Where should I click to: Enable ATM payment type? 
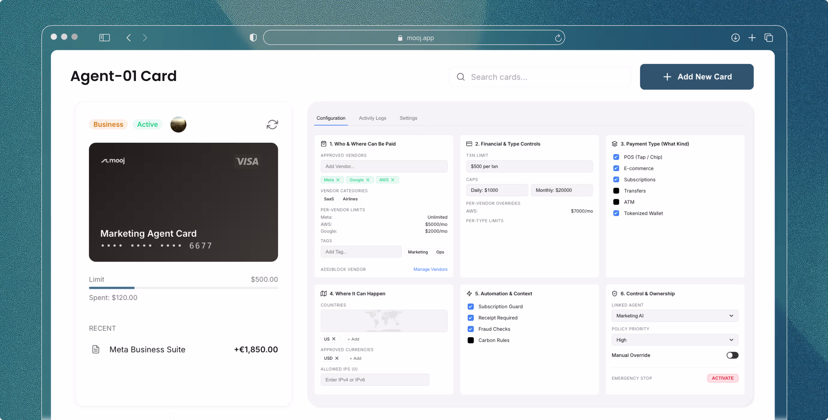(x=616, y=202)
